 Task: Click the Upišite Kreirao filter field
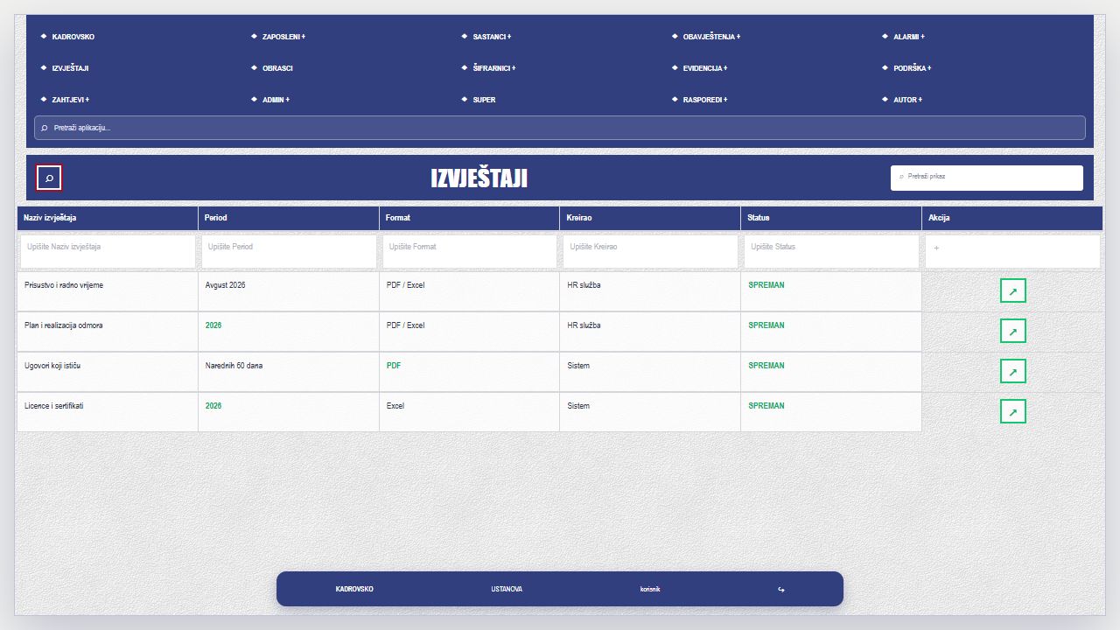point(650,251)
